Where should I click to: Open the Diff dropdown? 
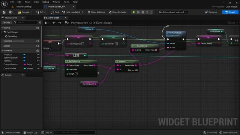point(41,12)
